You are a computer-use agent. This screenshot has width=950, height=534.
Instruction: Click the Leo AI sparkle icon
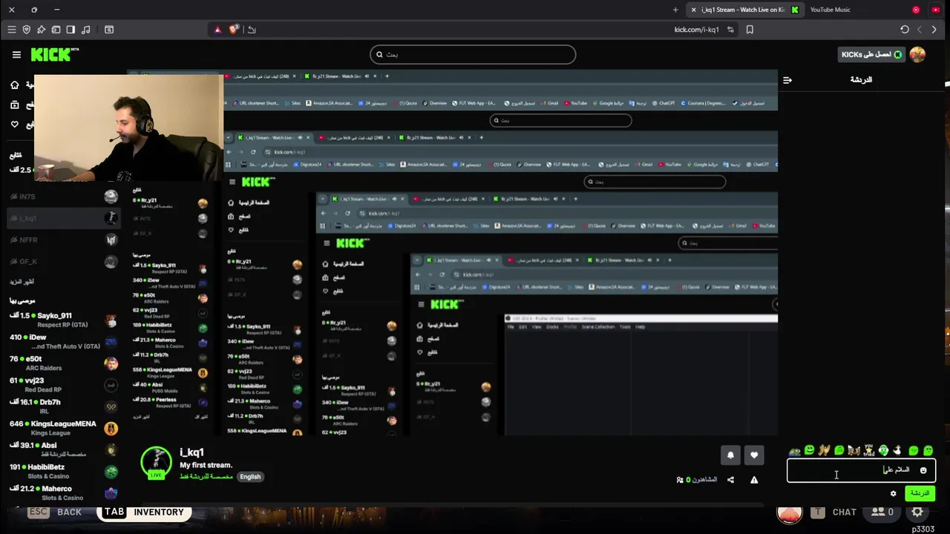click(41, 30)
